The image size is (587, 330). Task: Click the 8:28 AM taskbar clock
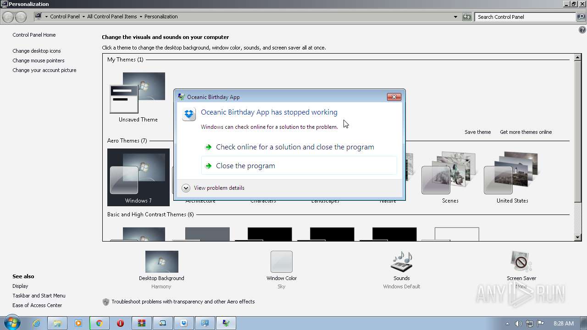(564, 324)
